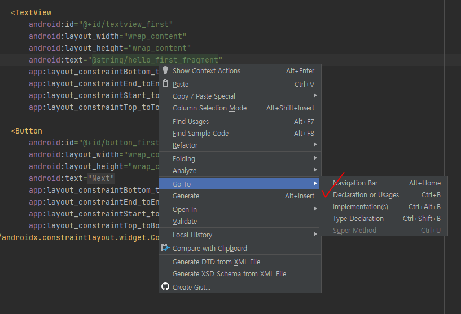461x314 pixels.
Task: Click the TextView layout_height wrap_content line
Action: coord(110,48)
